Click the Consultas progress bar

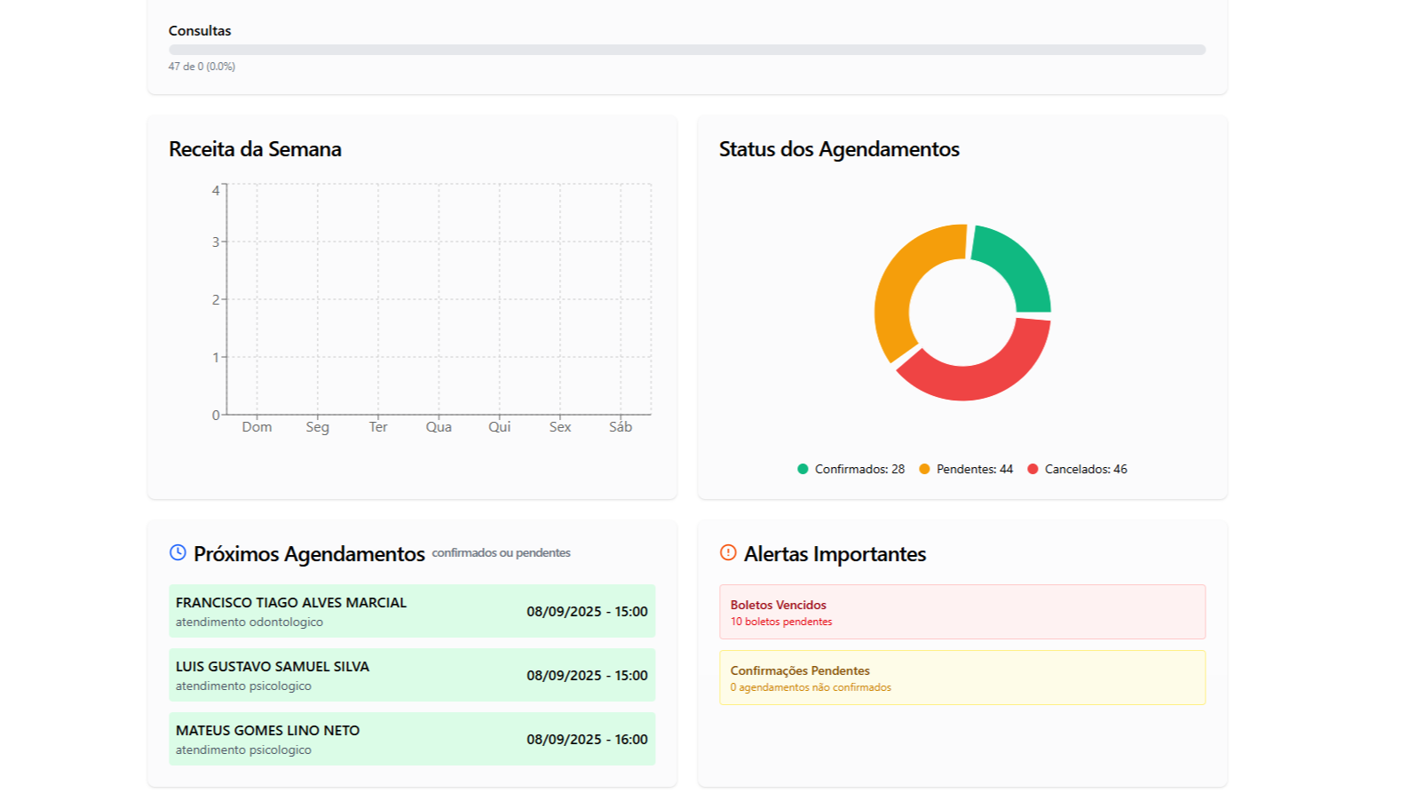(x=686, y=50)
